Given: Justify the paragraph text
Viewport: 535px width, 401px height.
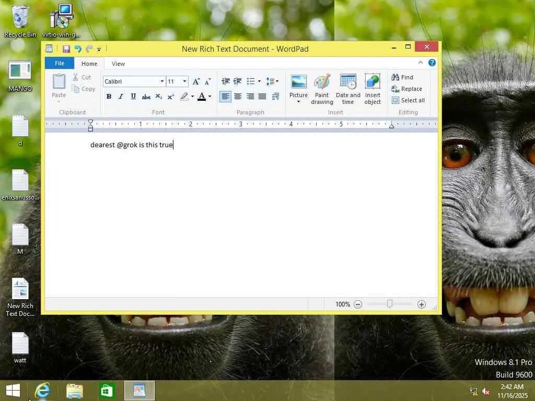Looking at the screenshot, I should click(x=262, y=97).
